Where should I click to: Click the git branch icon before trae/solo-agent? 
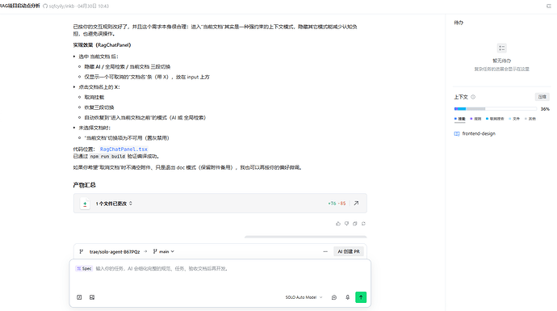click(x=82, y=251)
